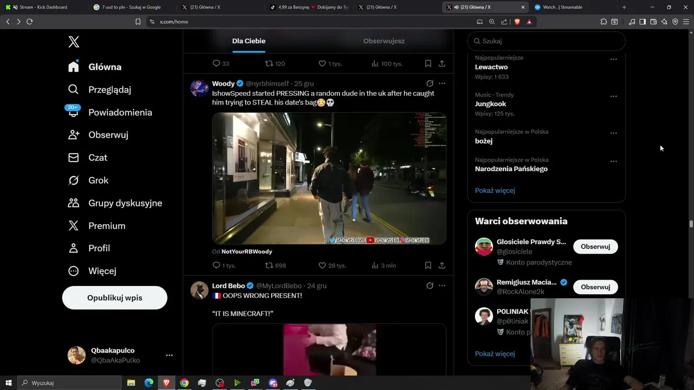Open Profil person icon

[74, 248]
